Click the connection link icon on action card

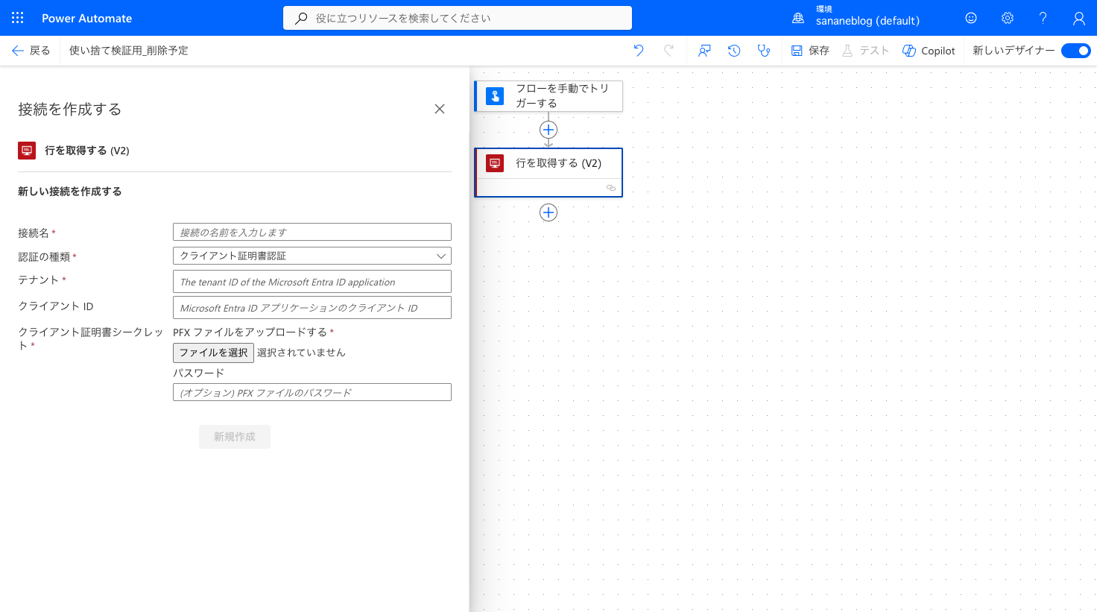(611, 188)
